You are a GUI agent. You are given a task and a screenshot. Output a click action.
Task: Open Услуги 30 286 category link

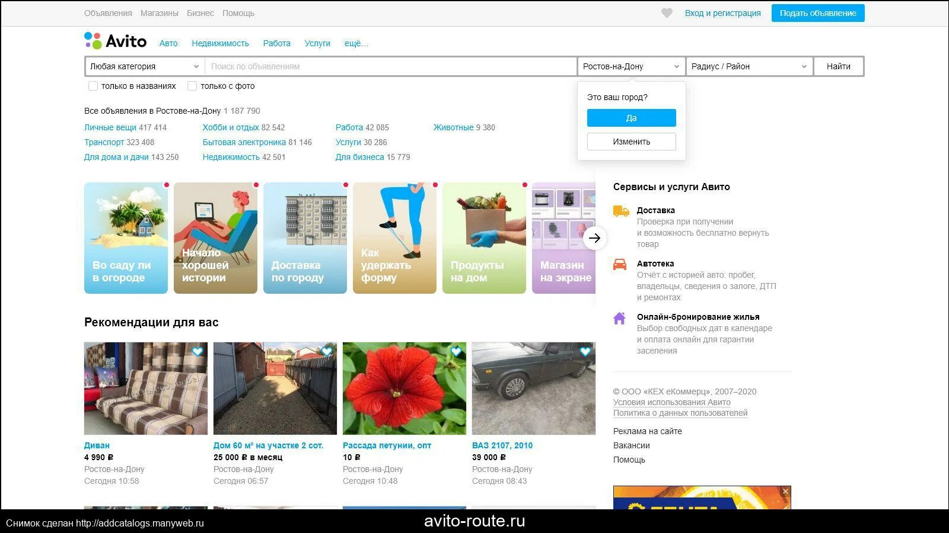tap(348, 142)
